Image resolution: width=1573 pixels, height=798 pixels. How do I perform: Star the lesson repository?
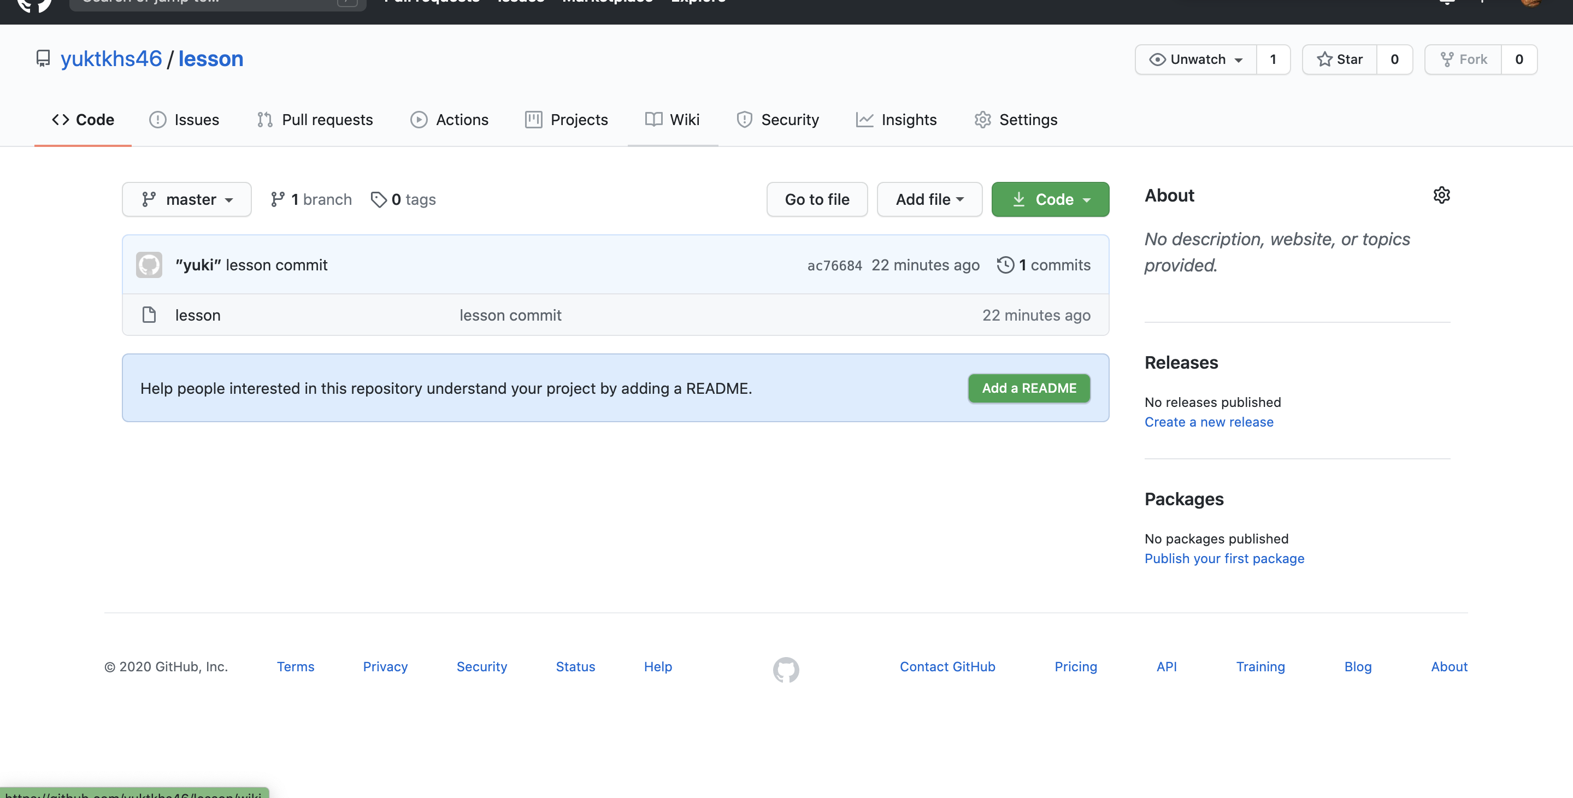pyautogui.click(x=1340, y=59)
